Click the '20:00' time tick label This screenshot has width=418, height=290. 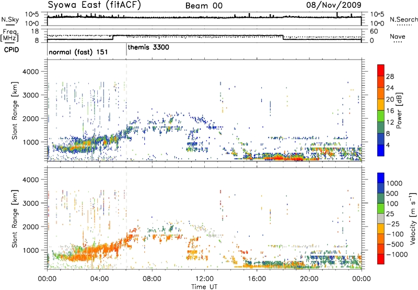click(309, 279)
